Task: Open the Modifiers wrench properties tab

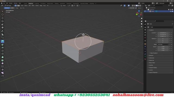Action: (145, 47)
